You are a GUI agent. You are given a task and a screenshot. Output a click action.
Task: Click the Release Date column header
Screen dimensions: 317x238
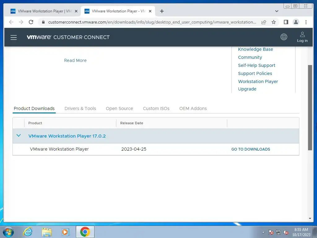(x=132, y=123)
